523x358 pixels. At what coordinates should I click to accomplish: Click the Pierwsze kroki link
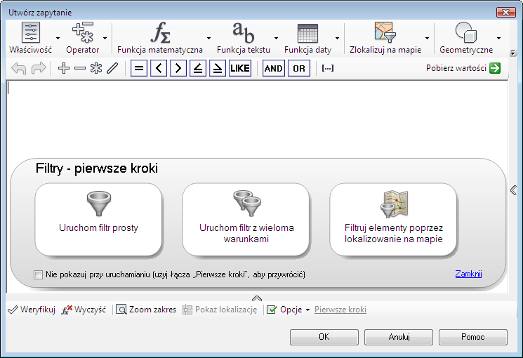tap(340, 310)
